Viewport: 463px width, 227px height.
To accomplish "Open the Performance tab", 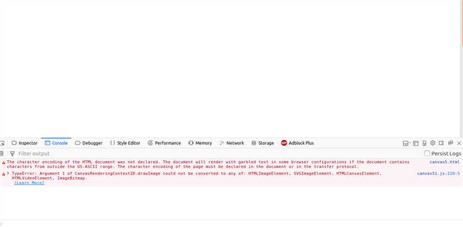I will click(x=164, y=143).
